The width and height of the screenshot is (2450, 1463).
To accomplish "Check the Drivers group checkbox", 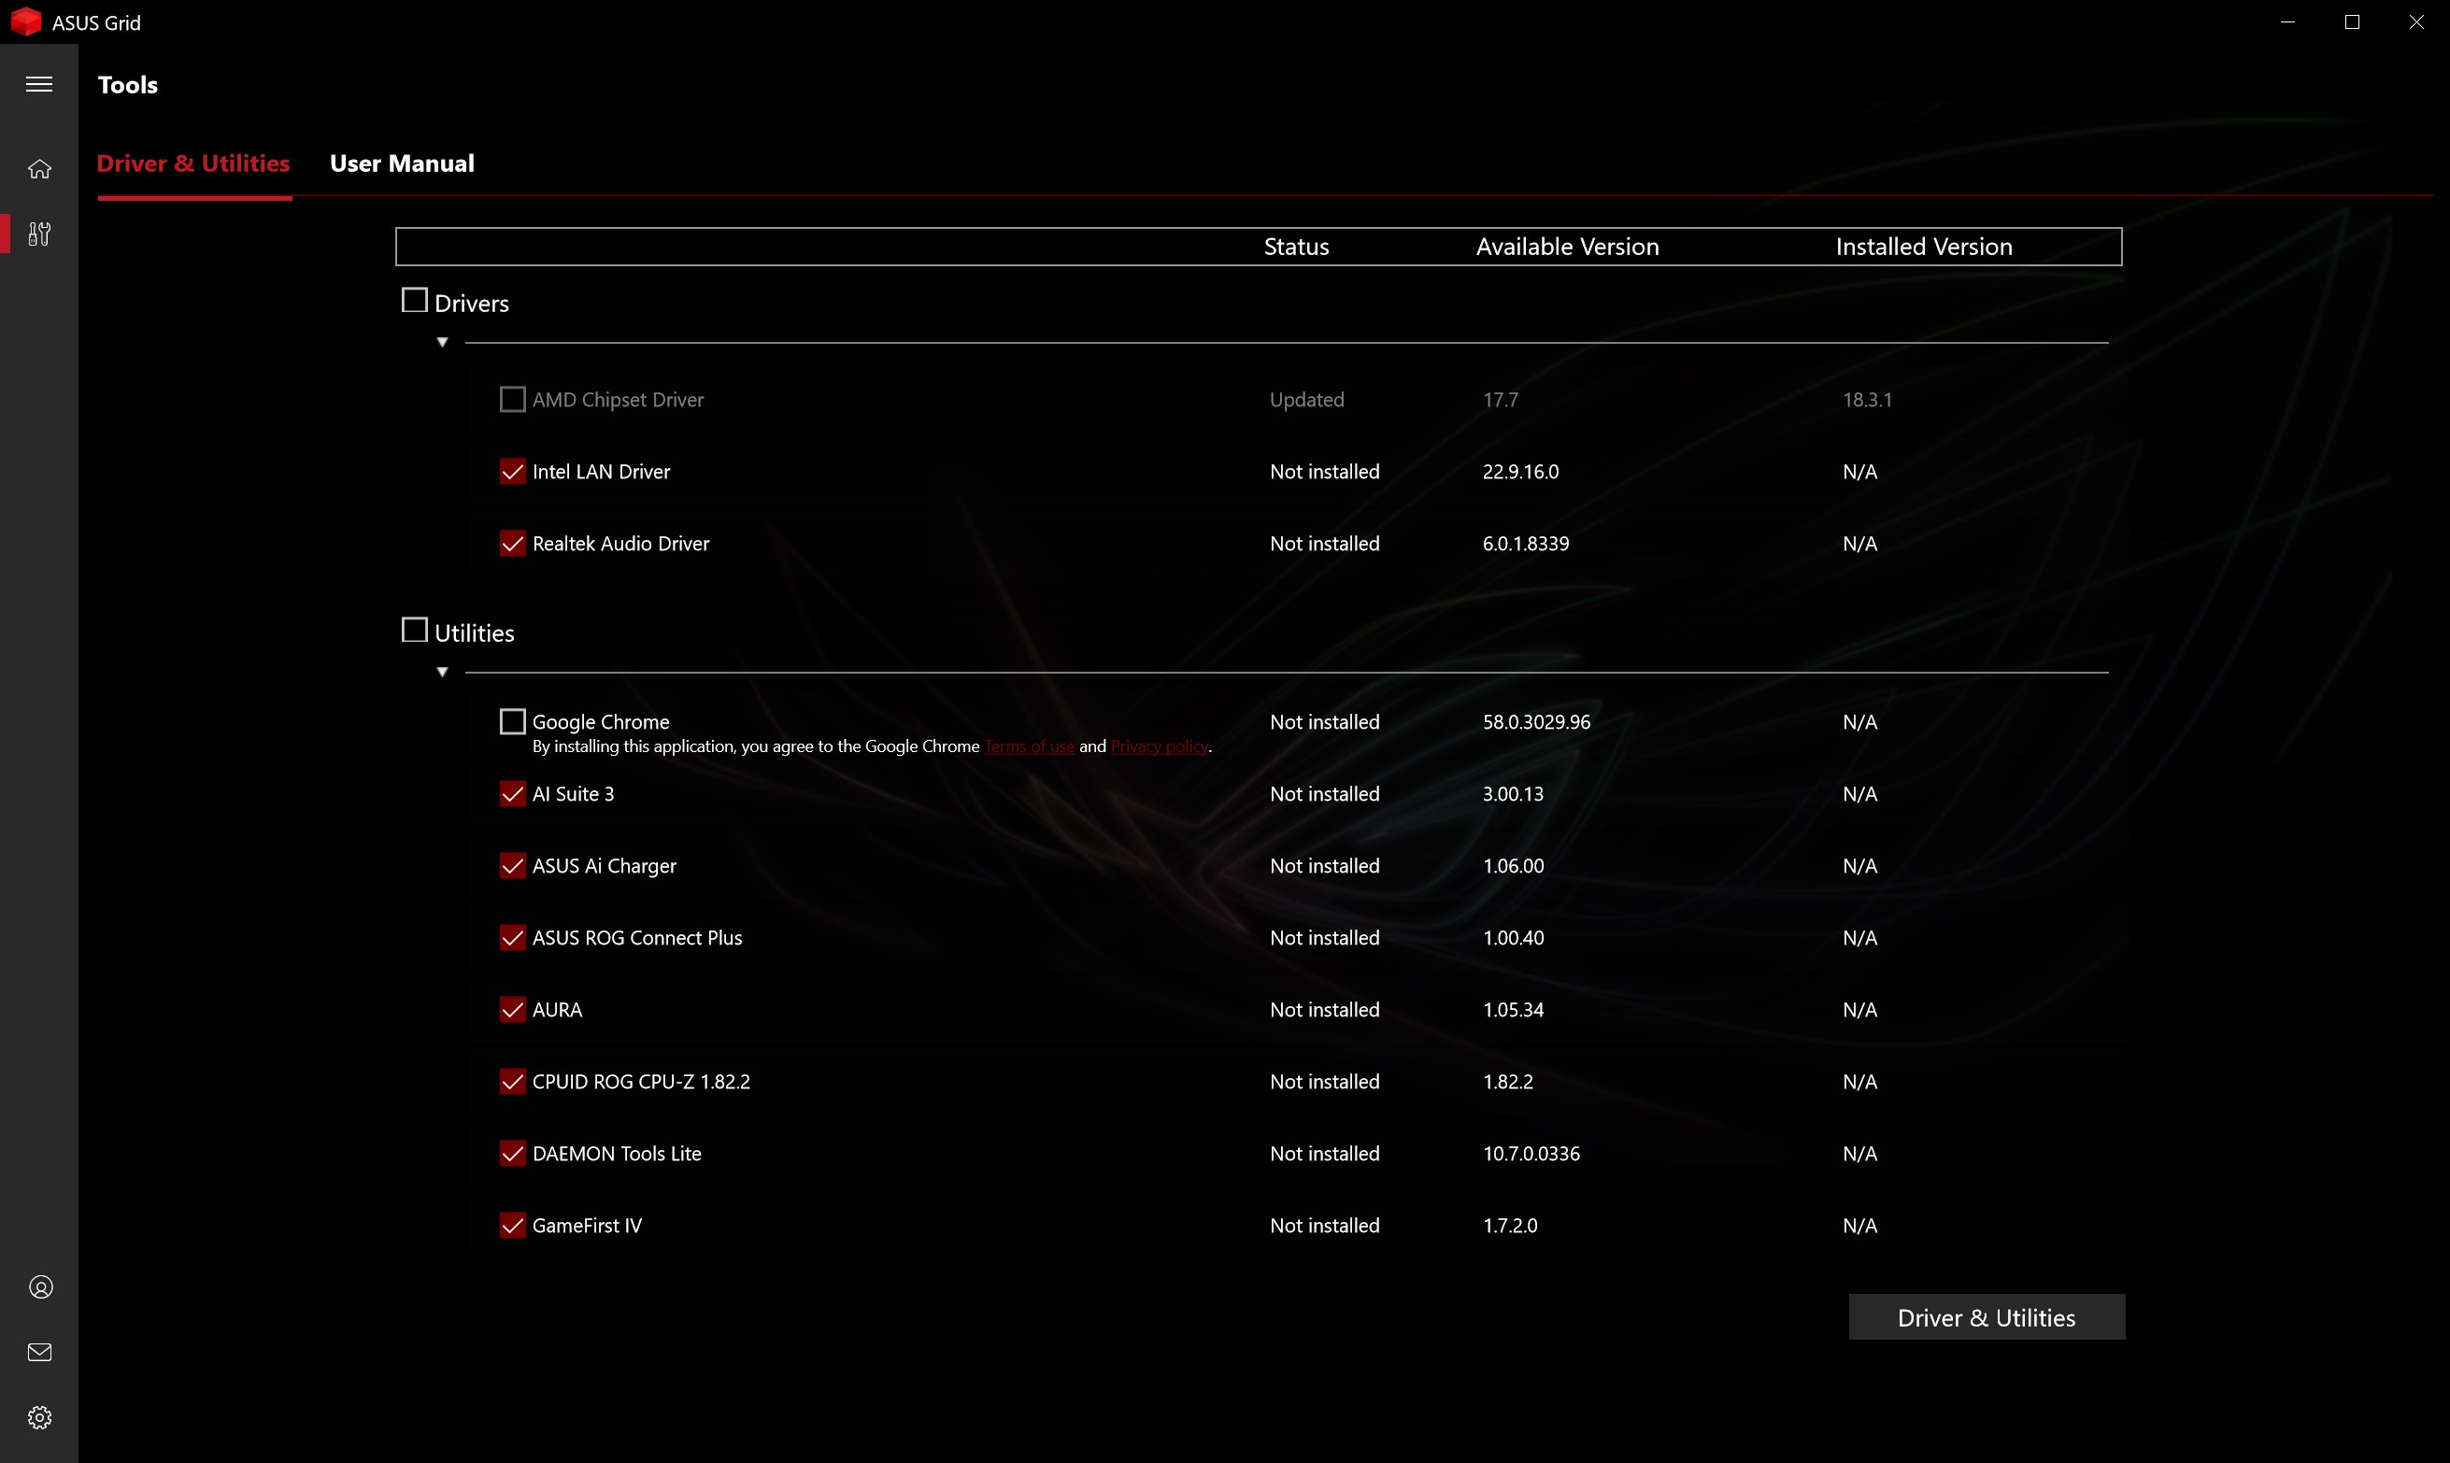I will tap(414, 301).
